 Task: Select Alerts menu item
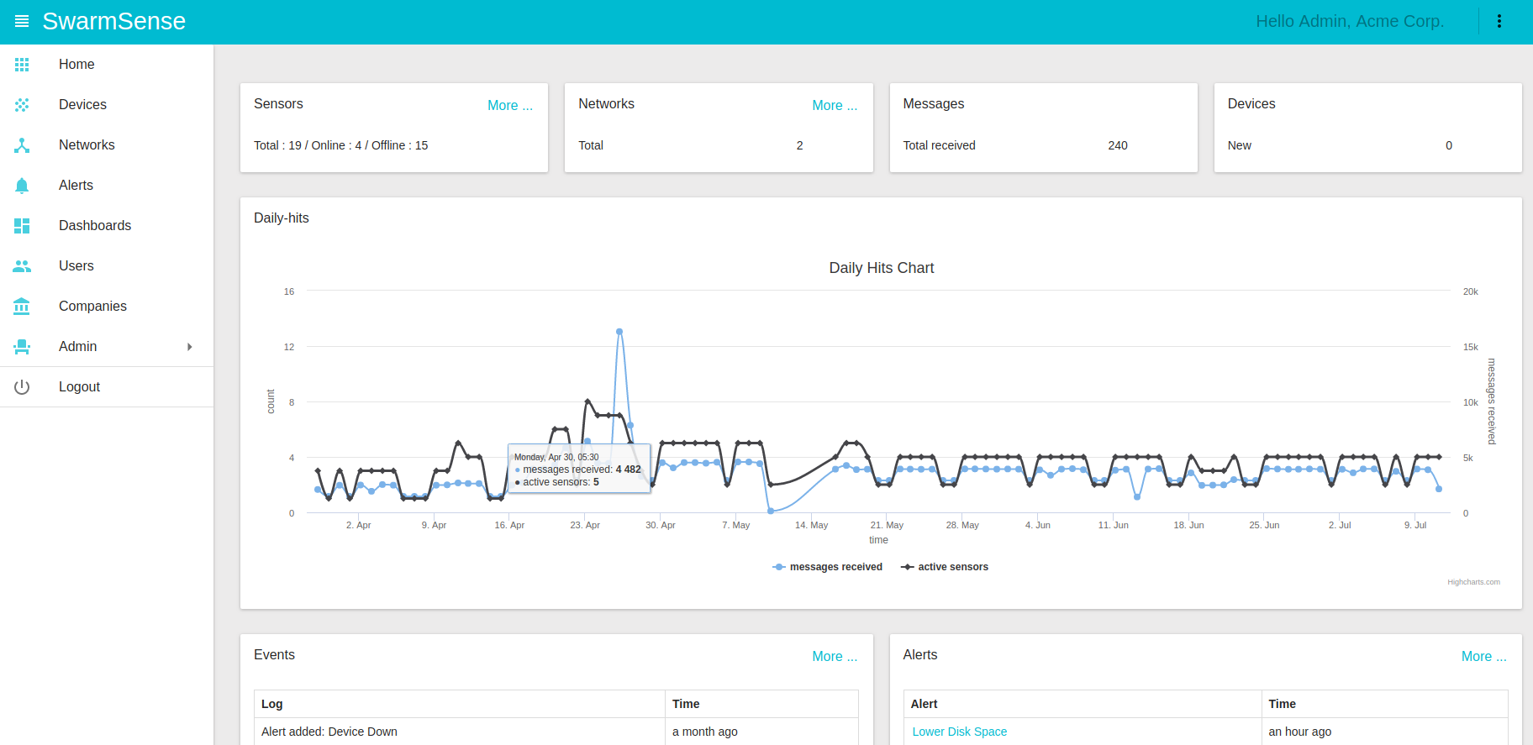point(107,186)
